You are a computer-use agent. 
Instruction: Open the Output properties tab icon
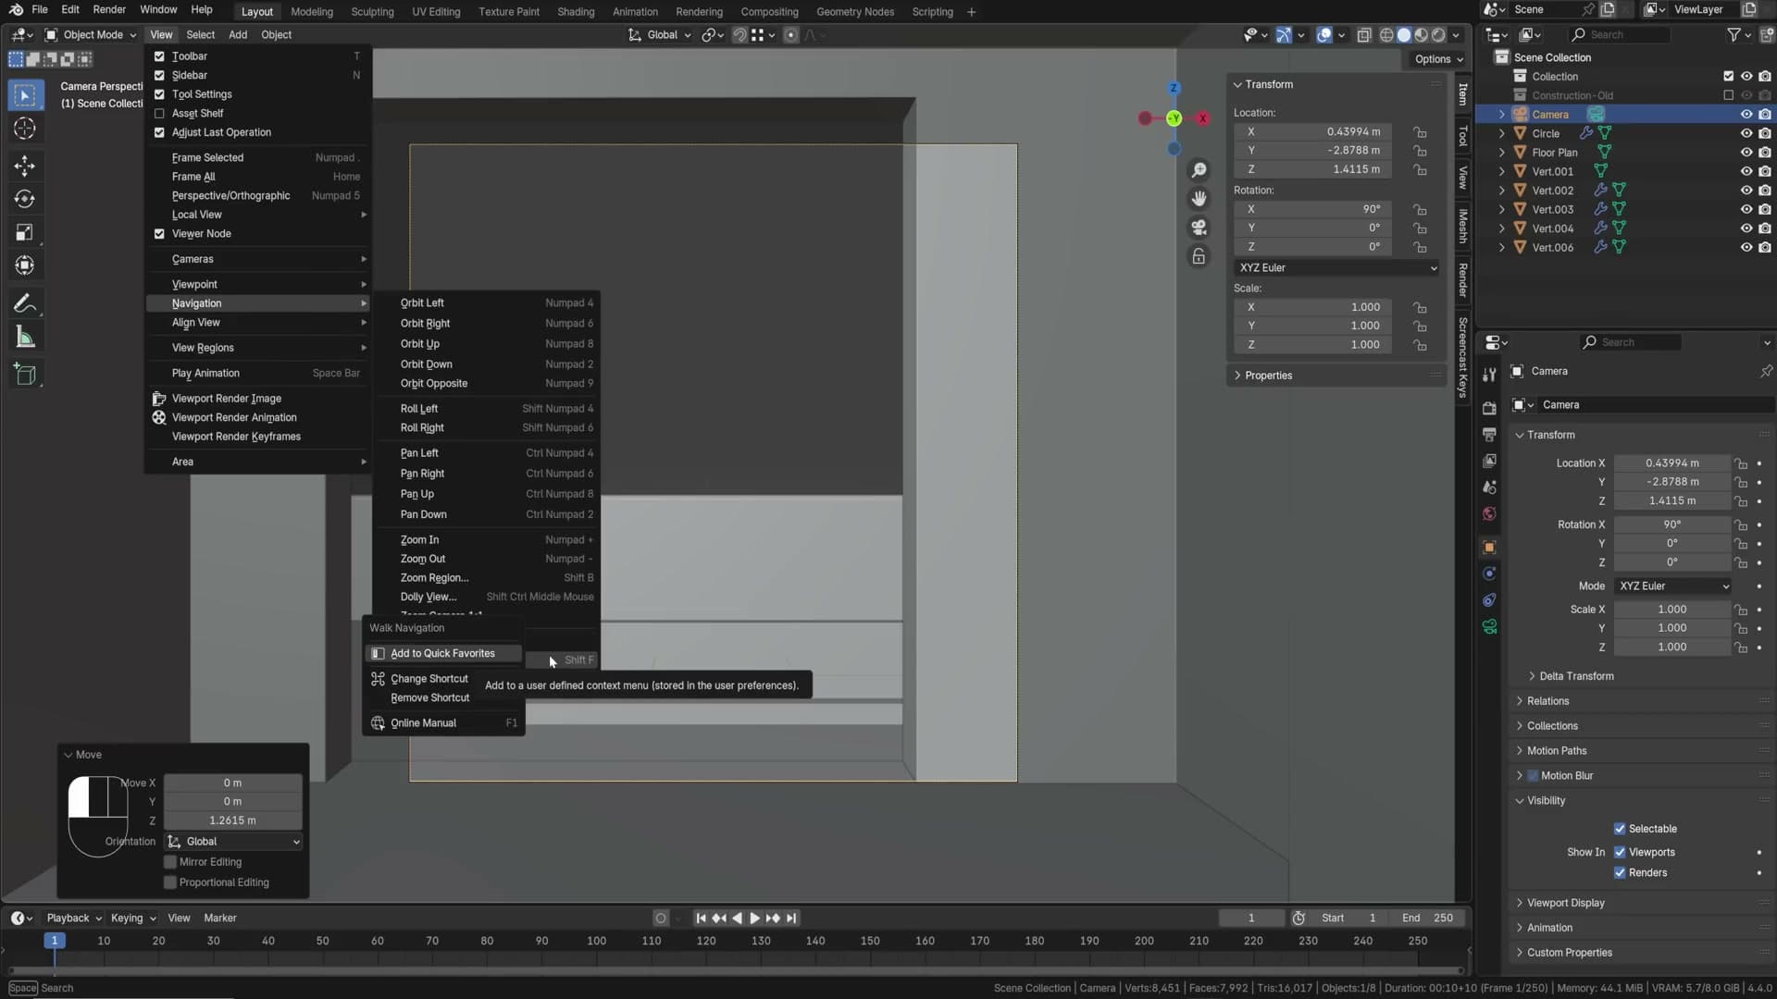point(1489,434)
